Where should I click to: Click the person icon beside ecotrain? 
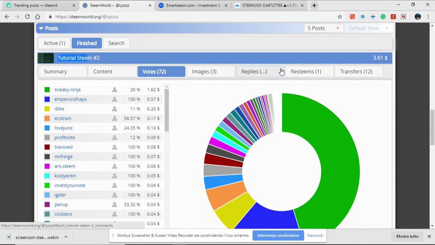tap(115, 118)
